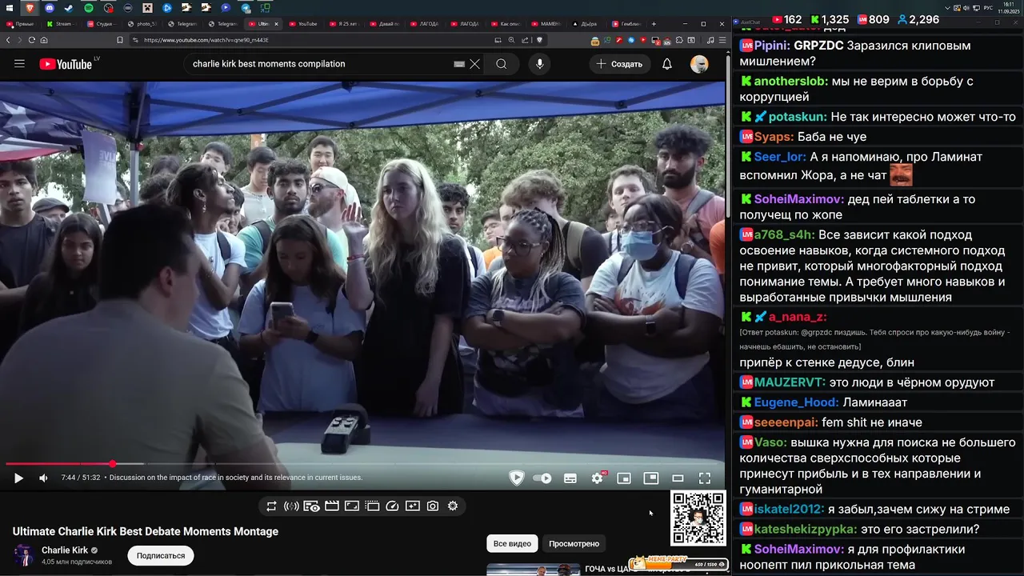Open the YouTube hamburger guide menu
This screenshot has height=576, width=1024.
(x=19, y=64)
